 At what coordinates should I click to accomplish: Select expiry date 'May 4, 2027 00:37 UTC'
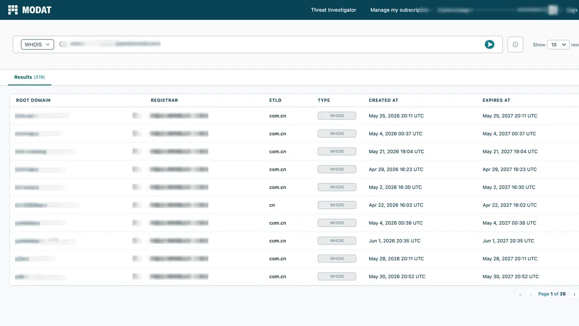click(x=509, y=134)
